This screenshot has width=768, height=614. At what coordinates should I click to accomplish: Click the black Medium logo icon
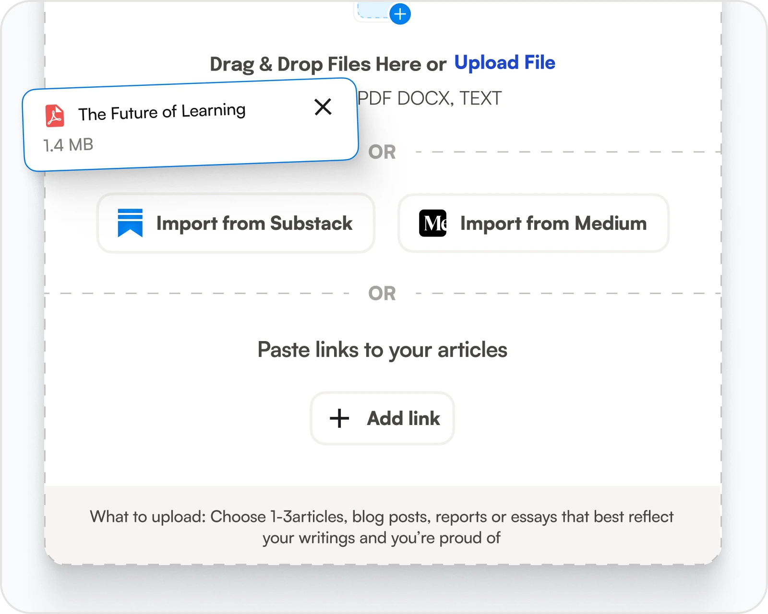point(432,223)
